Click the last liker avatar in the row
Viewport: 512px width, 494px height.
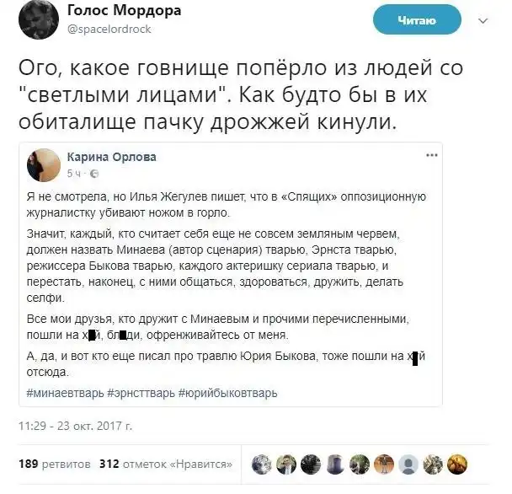click(x=457, y=464)
